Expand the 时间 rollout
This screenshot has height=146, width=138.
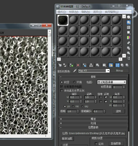[x=93, y=123]
